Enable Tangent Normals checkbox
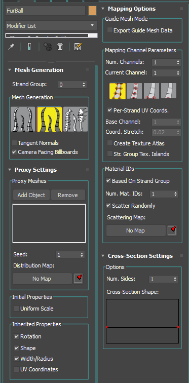This screenshot has width=189, height=383. [x=14, y=143]
